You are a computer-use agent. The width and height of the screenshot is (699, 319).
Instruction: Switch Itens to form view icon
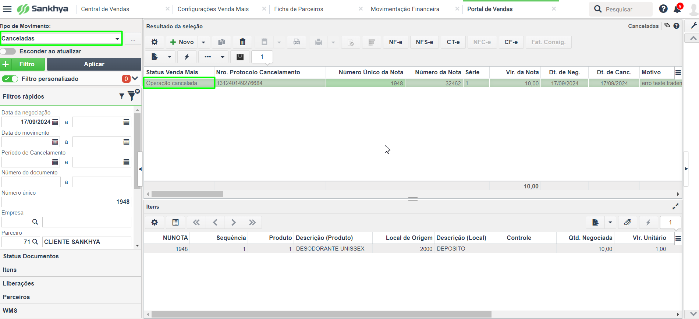click(175, 222)
